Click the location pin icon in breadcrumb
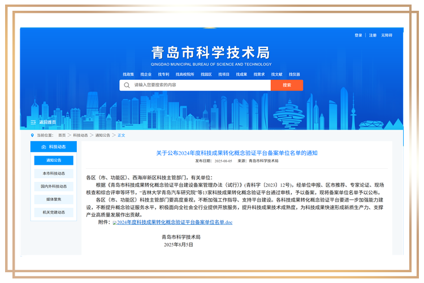Image resolution: width=424 pixels, height=283 pixels. [x=32, y=135]
